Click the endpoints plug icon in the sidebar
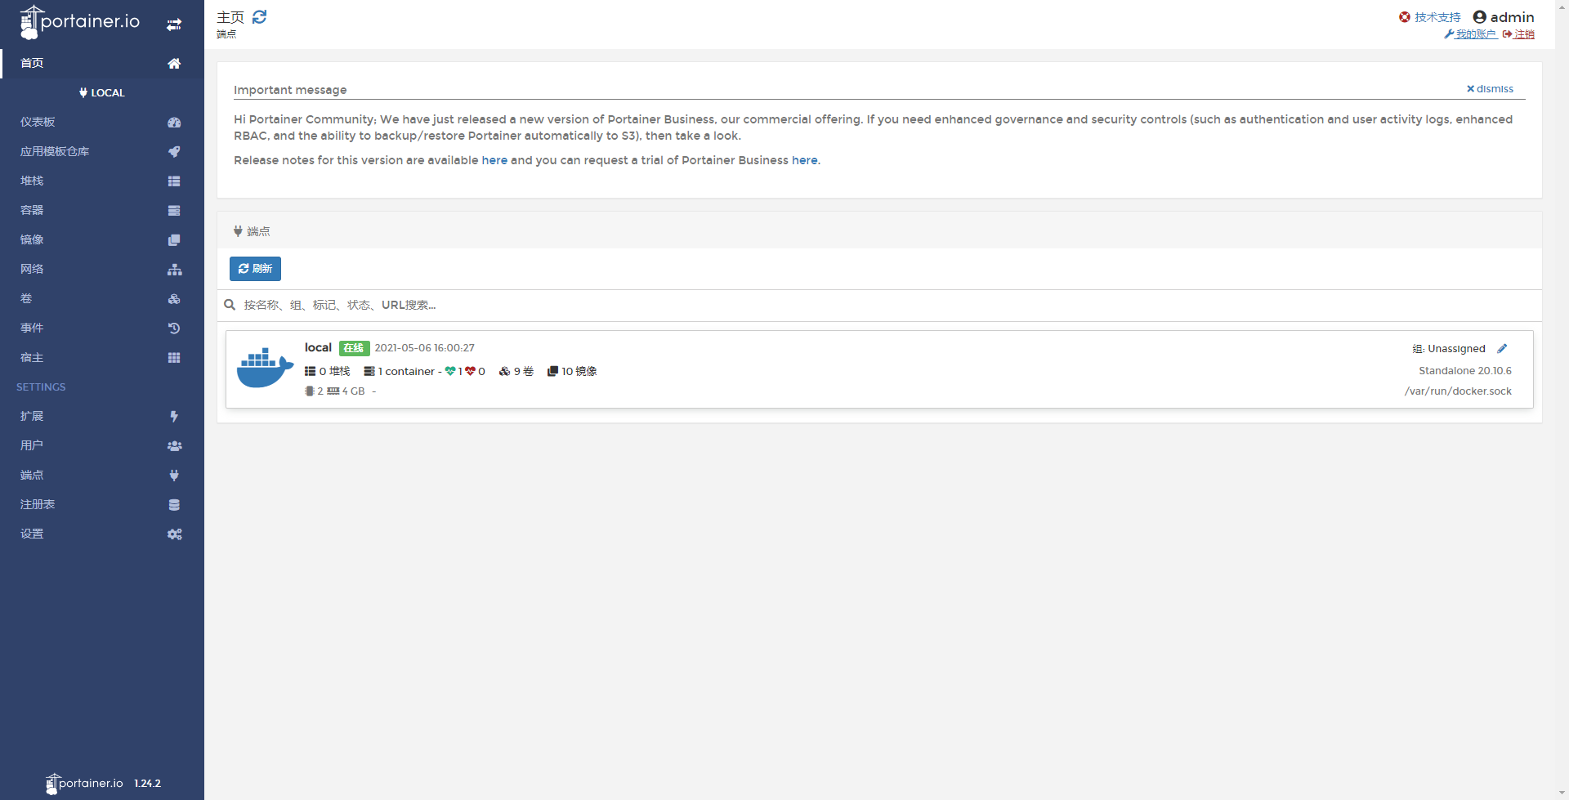The width and height of the screenshot is (1569, 800). coord(174,476)
